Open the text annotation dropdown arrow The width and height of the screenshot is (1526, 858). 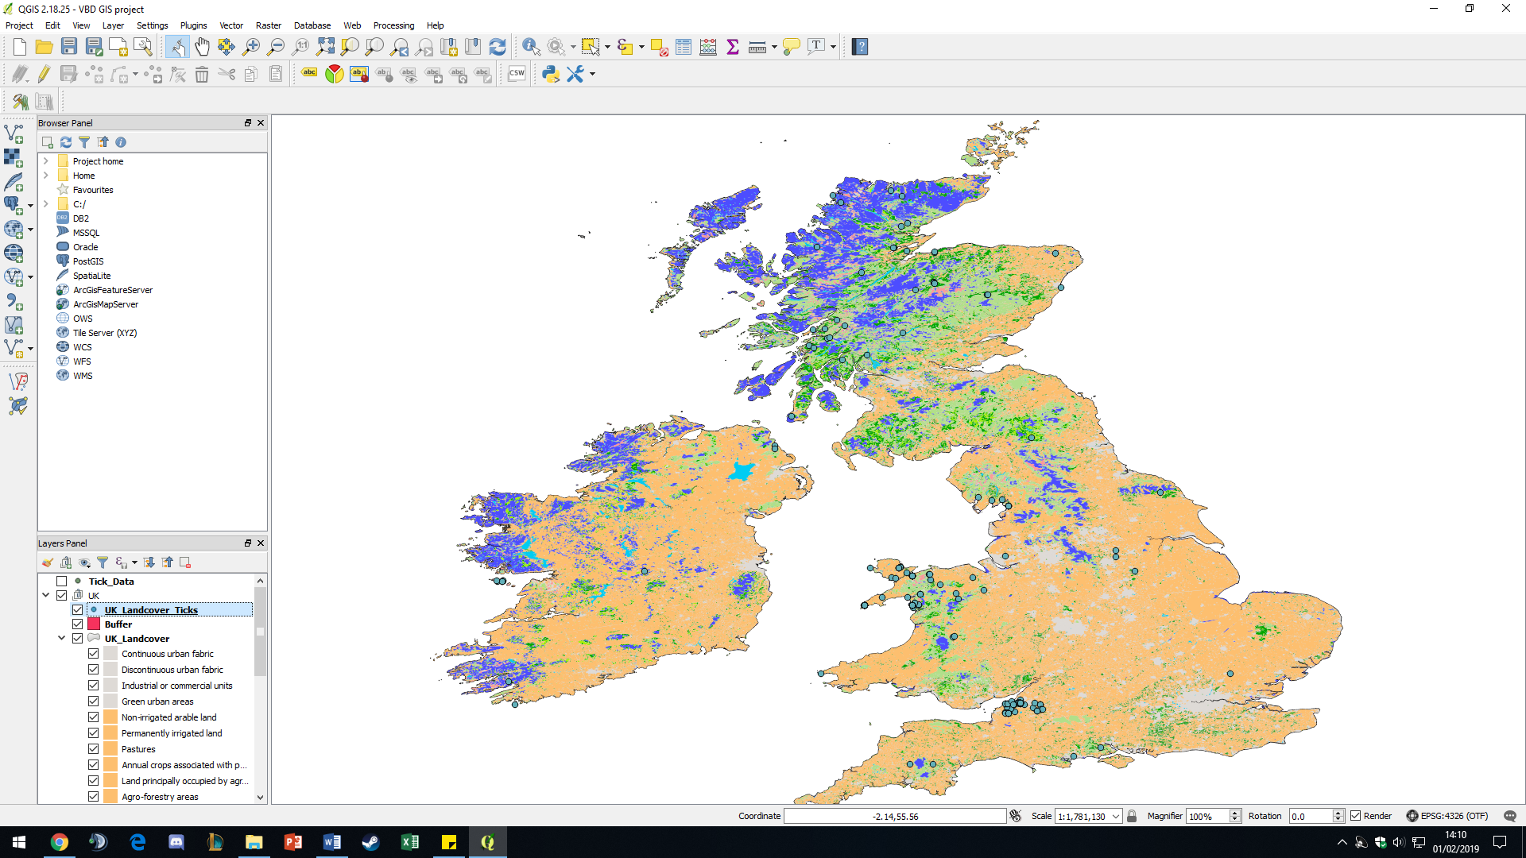coord(833,47)
